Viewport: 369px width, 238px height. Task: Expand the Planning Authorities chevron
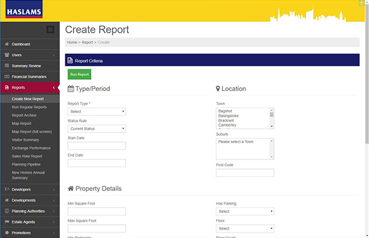pos(54,211)
